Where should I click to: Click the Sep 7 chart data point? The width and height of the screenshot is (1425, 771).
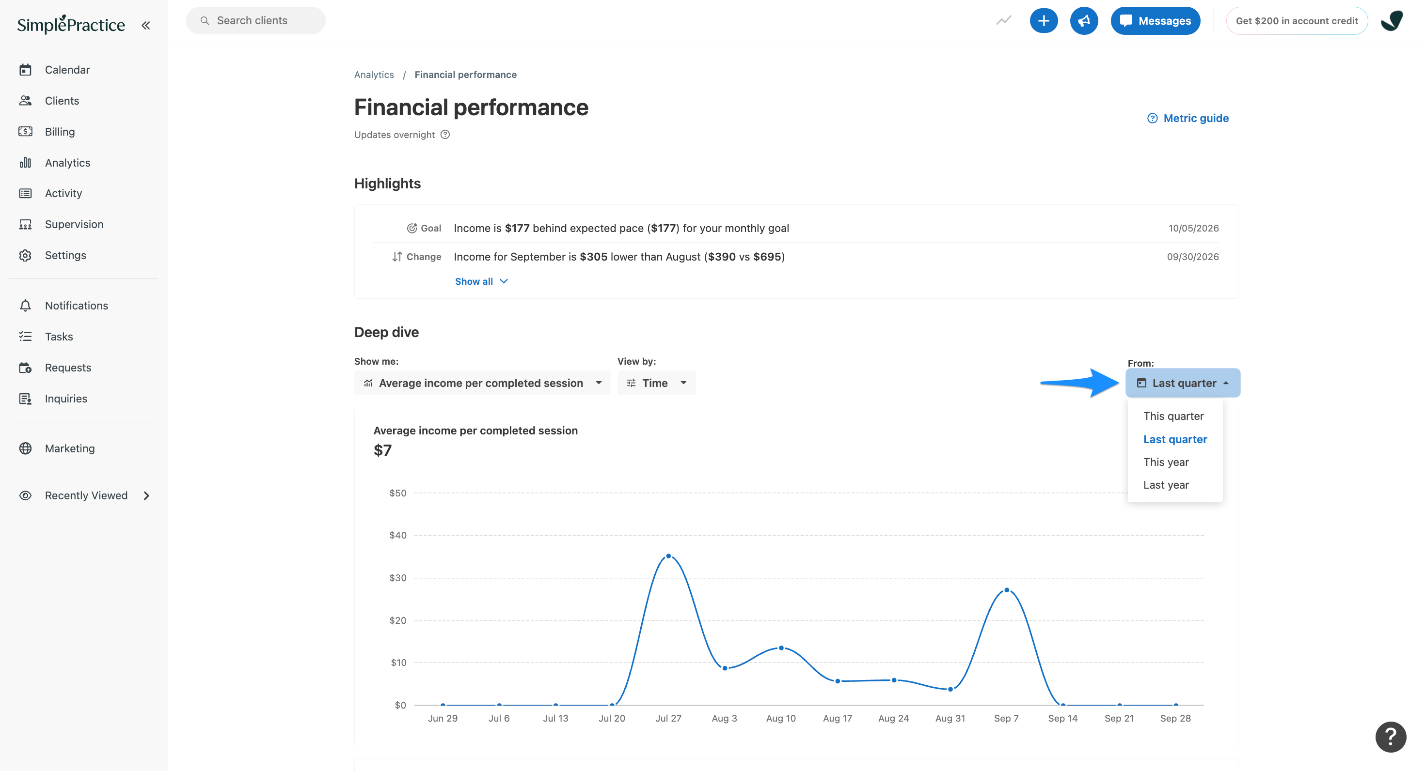click(1006, 590)
